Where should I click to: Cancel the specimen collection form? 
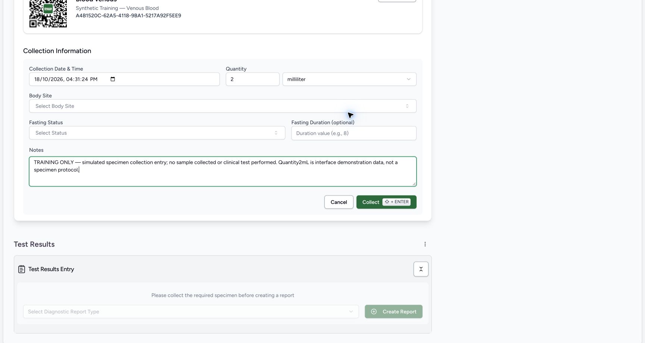click(339, 202)
